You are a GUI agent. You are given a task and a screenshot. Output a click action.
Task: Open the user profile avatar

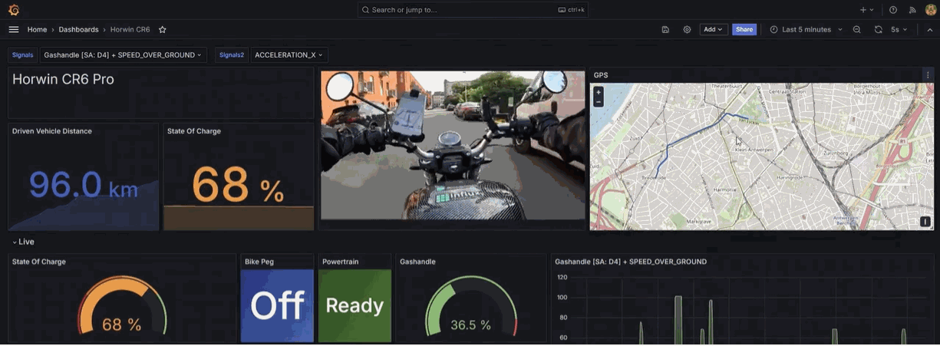(931, 9)
